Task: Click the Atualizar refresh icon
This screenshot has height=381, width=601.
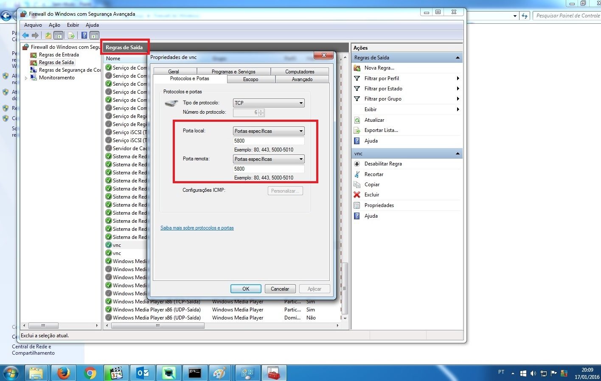Action: coord(357,120)
